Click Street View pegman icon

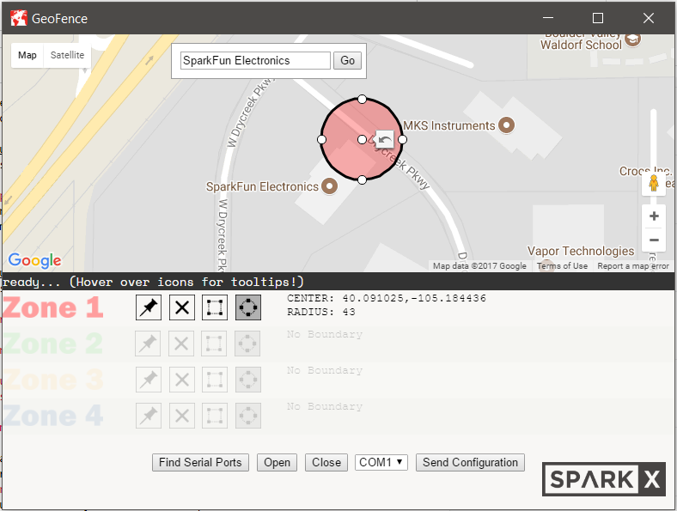coord(654,184)
